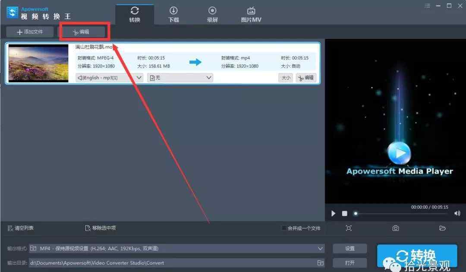Click the stop icon in player controls
Viewport: 466px width, 272px height.
click(x=344, y=213)
